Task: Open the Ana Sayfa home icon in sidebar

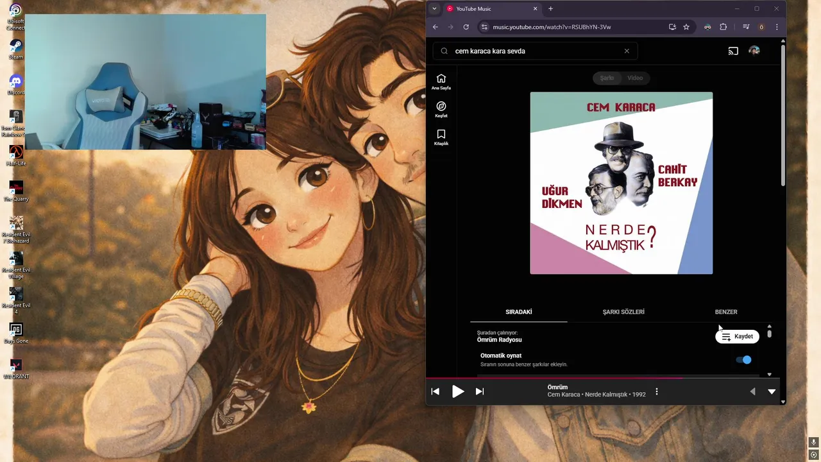Action: [441, 81]
